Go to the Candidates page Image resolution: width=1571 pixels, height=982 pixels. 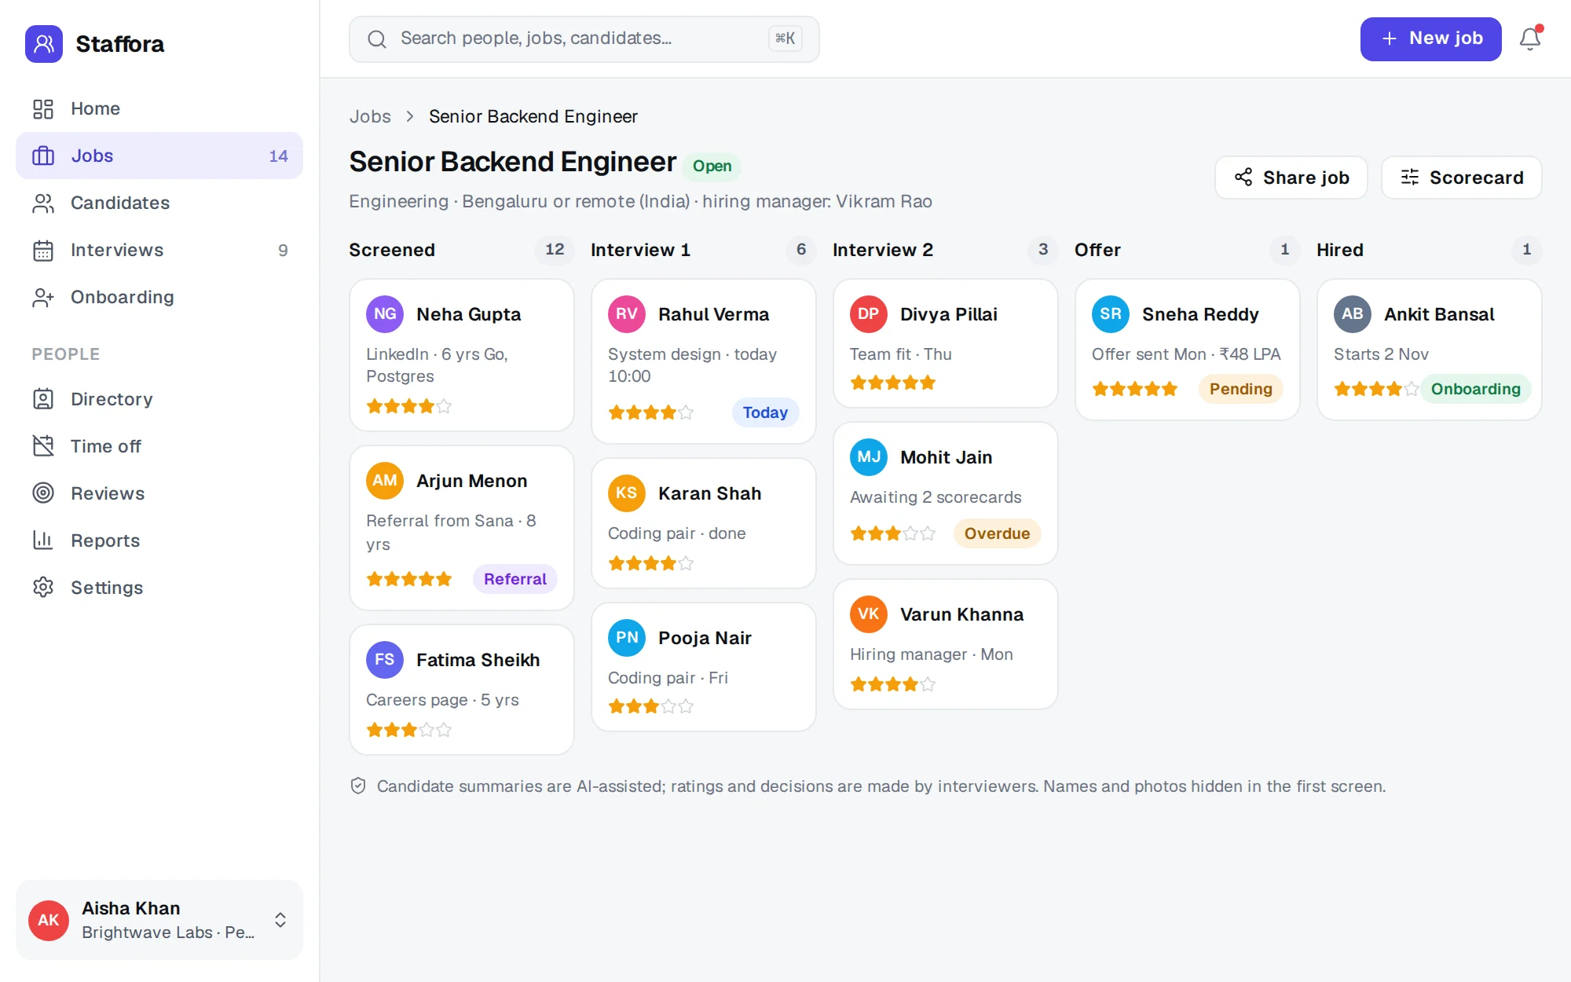tap(159, 203)
